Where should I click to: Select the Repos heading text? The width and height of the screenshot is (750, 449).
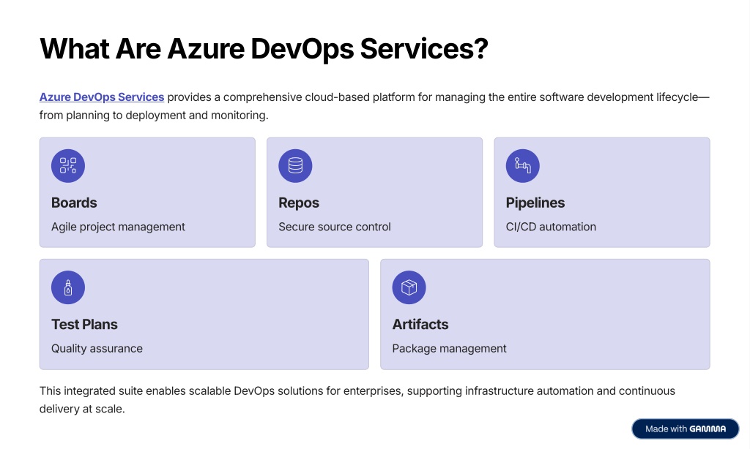tap(299, 203)
